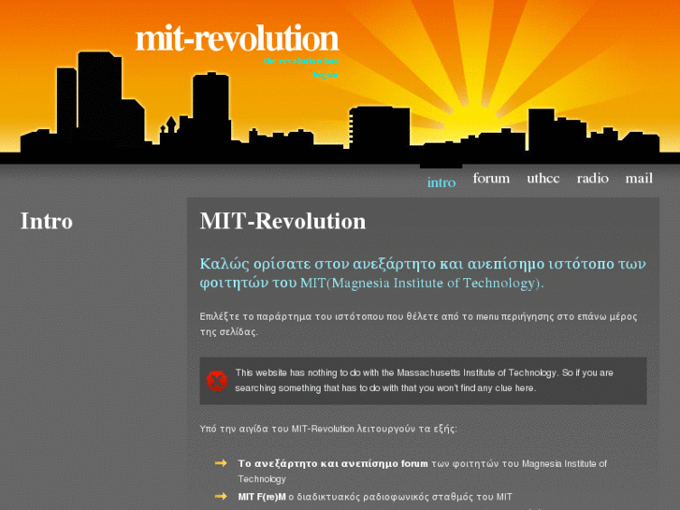Click the bold forum list entry text
Screen dimensions: 680x510
click(333, 463)
